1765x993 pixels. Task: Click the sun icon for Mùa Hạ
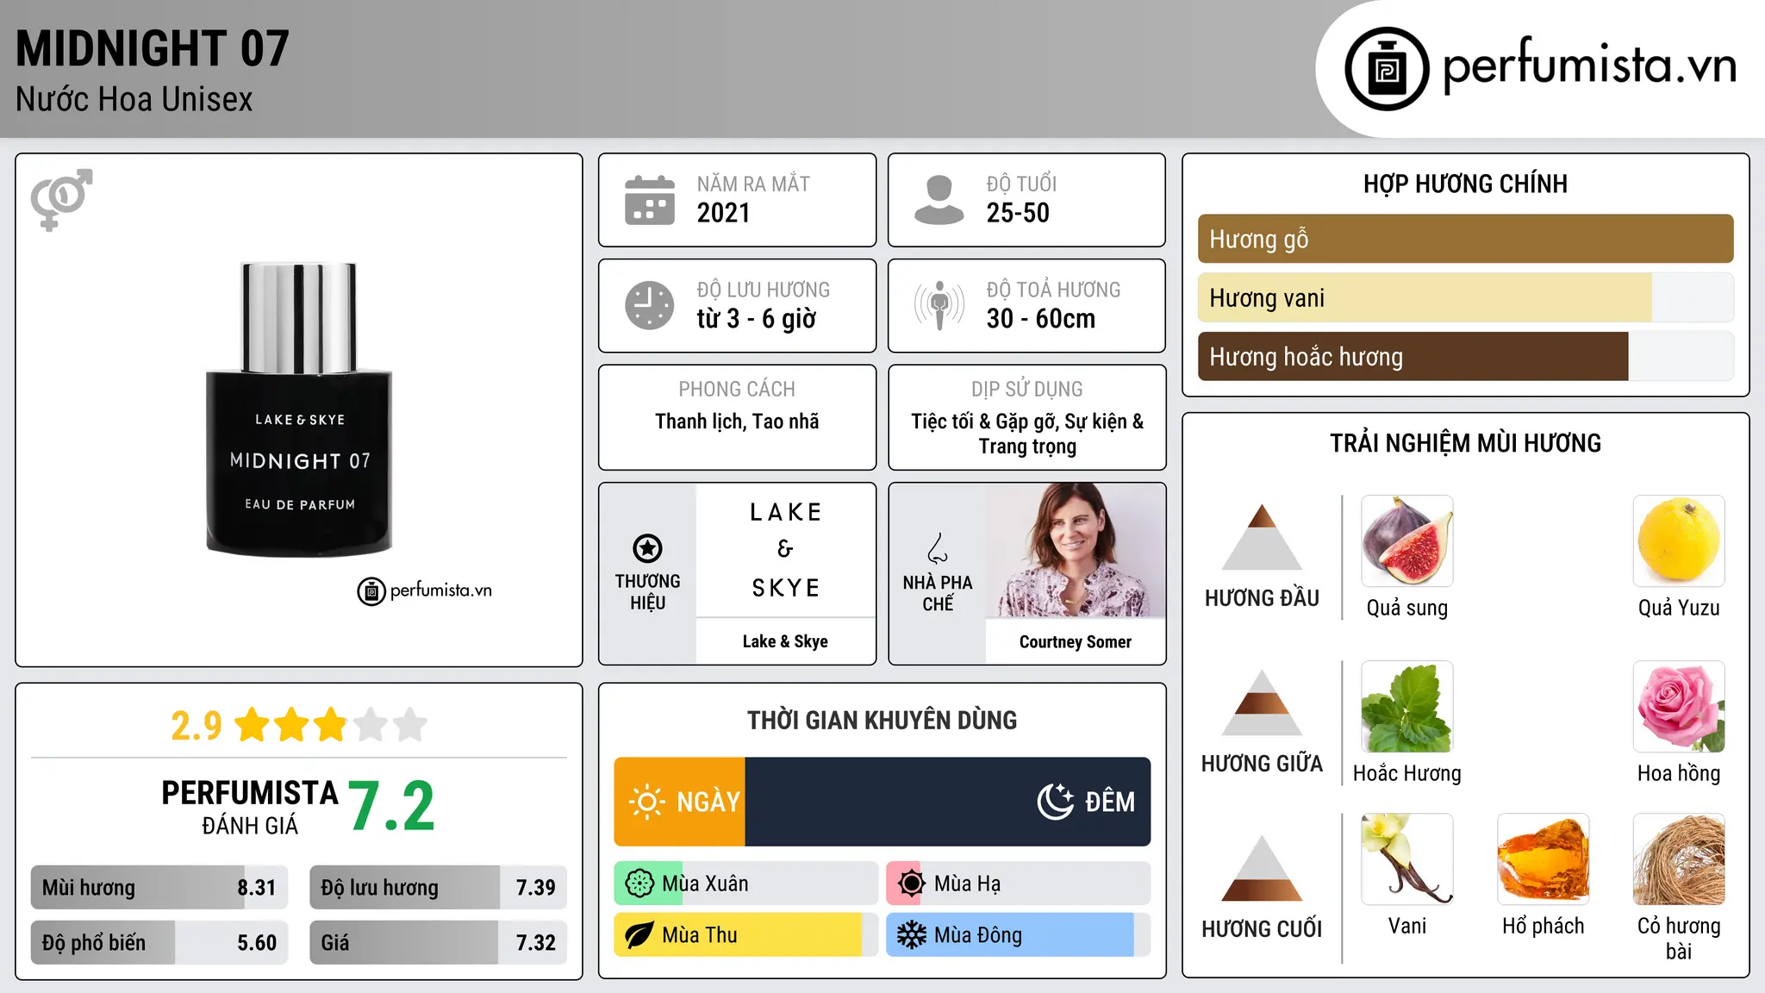[911, 884]
